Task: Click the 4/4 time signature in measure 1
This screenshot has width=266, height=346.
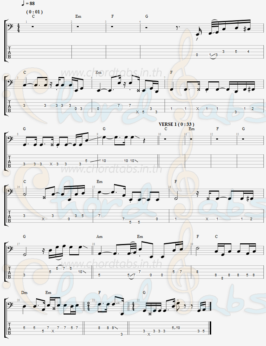Action: tap(18, 29)
